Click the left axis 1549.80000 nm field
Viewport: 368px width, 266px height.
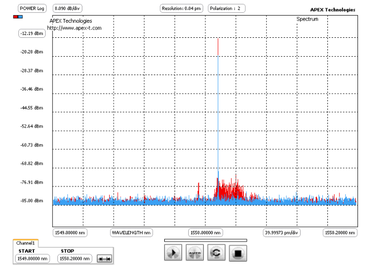pos(71,233)
